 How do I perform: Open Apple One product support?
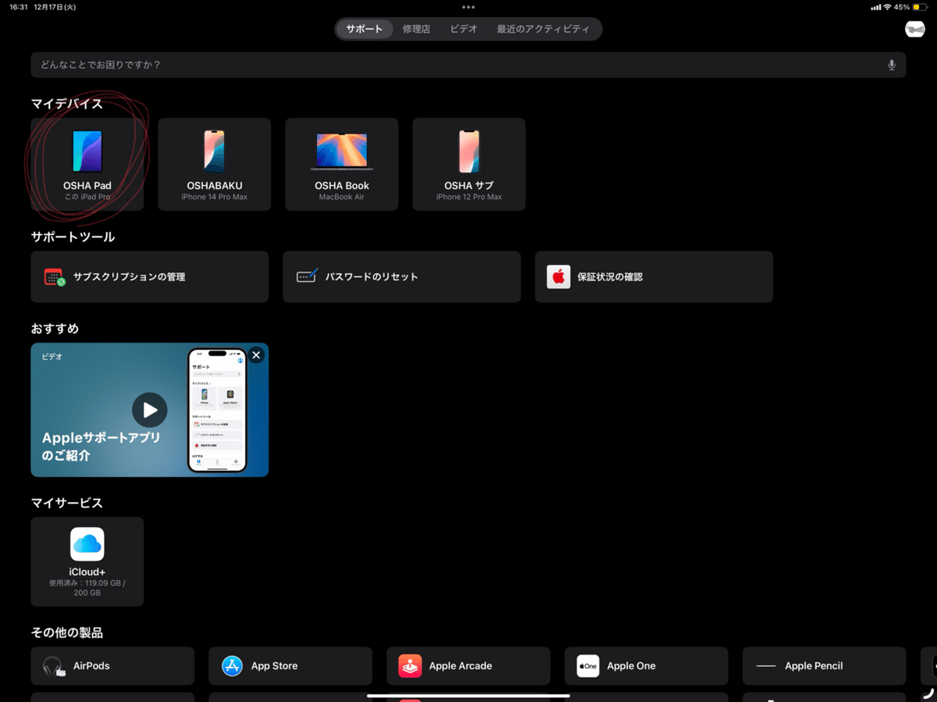pyautogui.click(x=647, y=666)
